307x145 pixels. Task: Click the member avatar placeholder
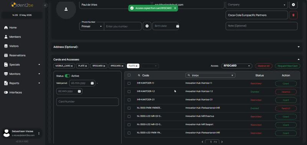click(x=66, y=9)
